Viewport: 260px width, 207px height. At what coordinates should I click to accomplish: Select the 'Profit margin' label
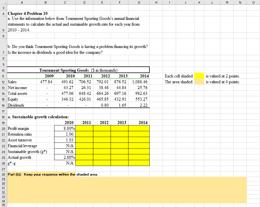point(18,129)
